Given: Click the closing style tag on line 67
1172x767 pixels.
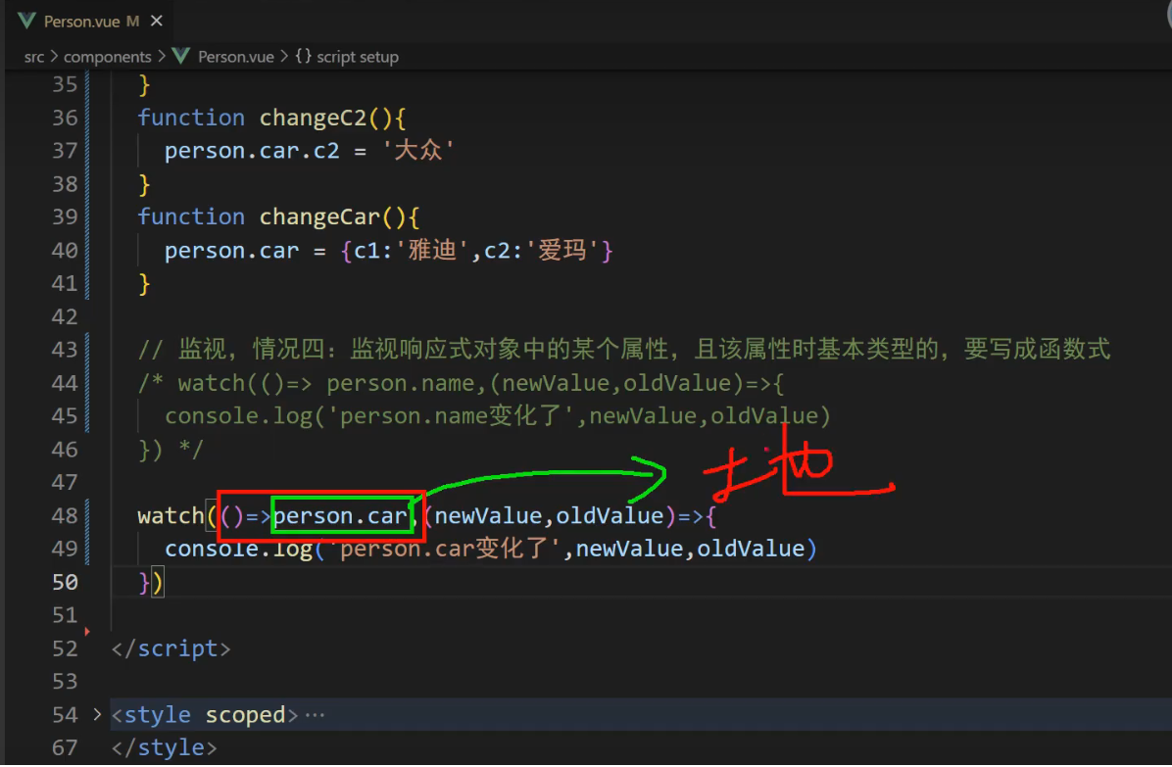Looking at the screenshot, I should (x=165, y=747).
